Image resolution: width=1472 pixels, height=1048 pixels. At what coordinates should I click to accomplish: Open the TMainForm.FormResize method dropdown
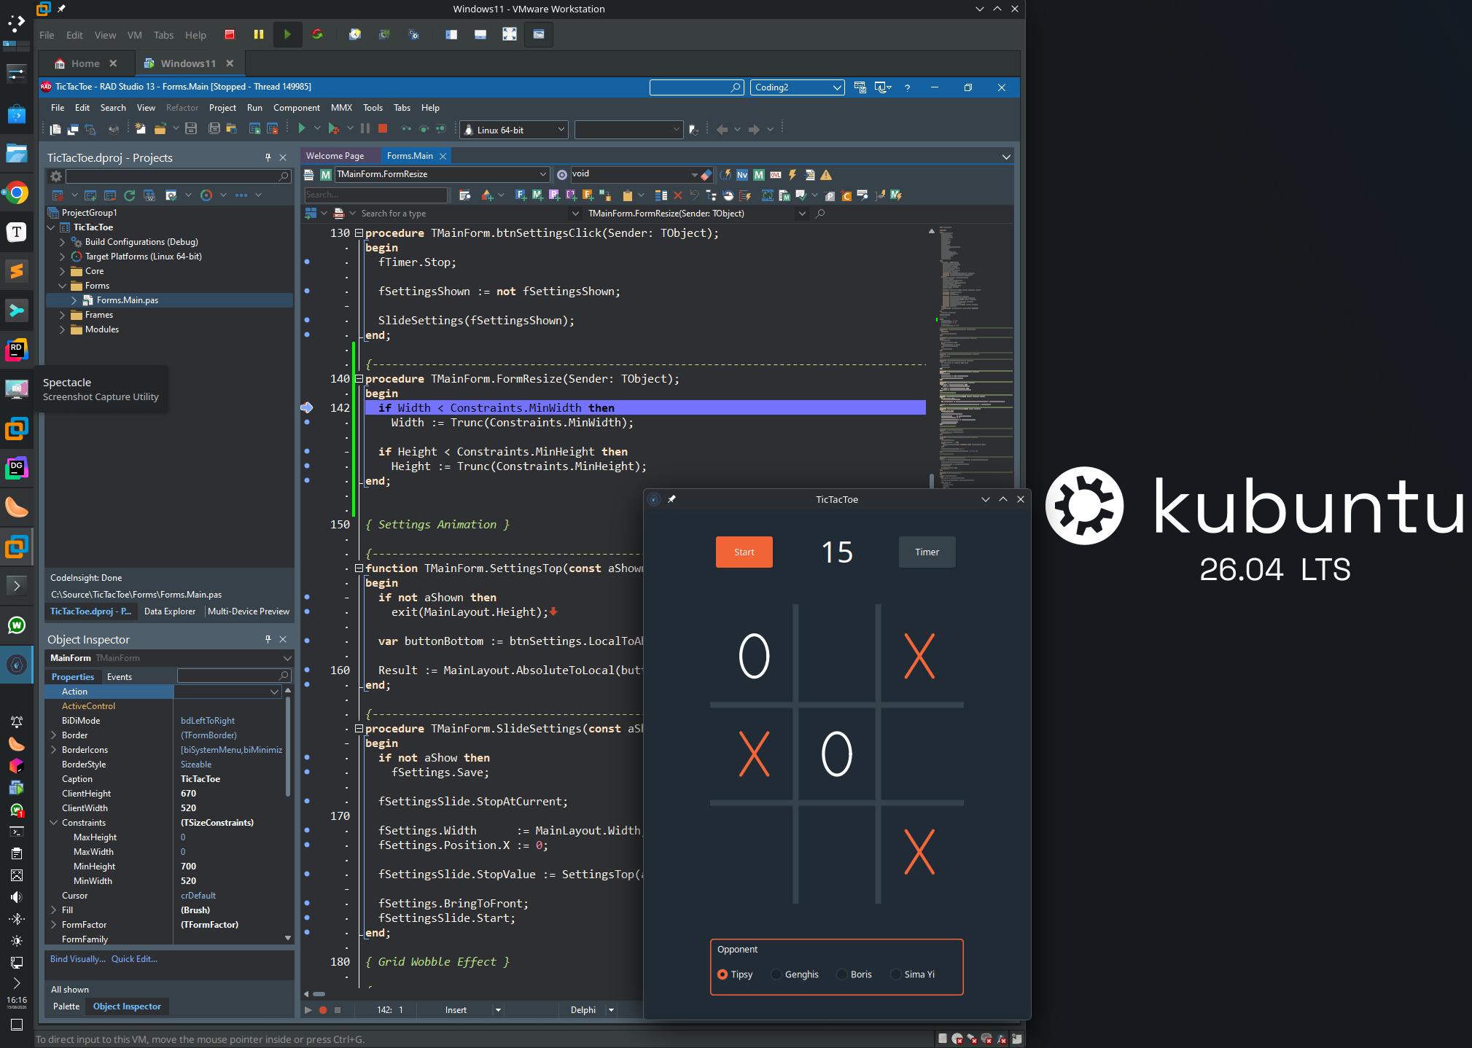441,174
